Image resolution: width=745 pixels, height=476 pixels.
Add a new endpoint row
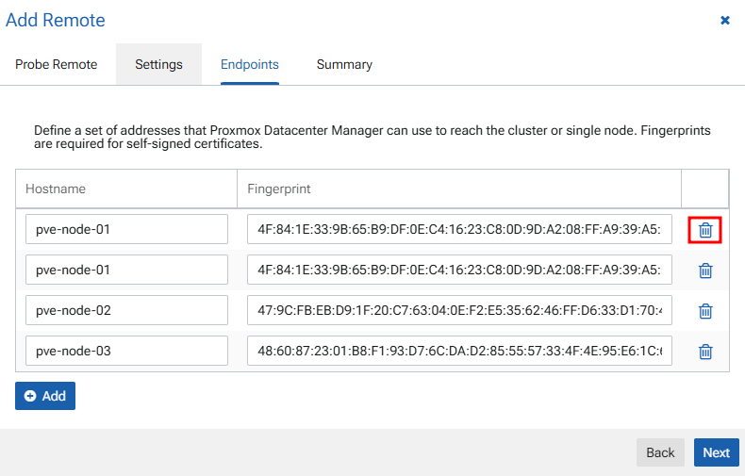click(45, 396)
